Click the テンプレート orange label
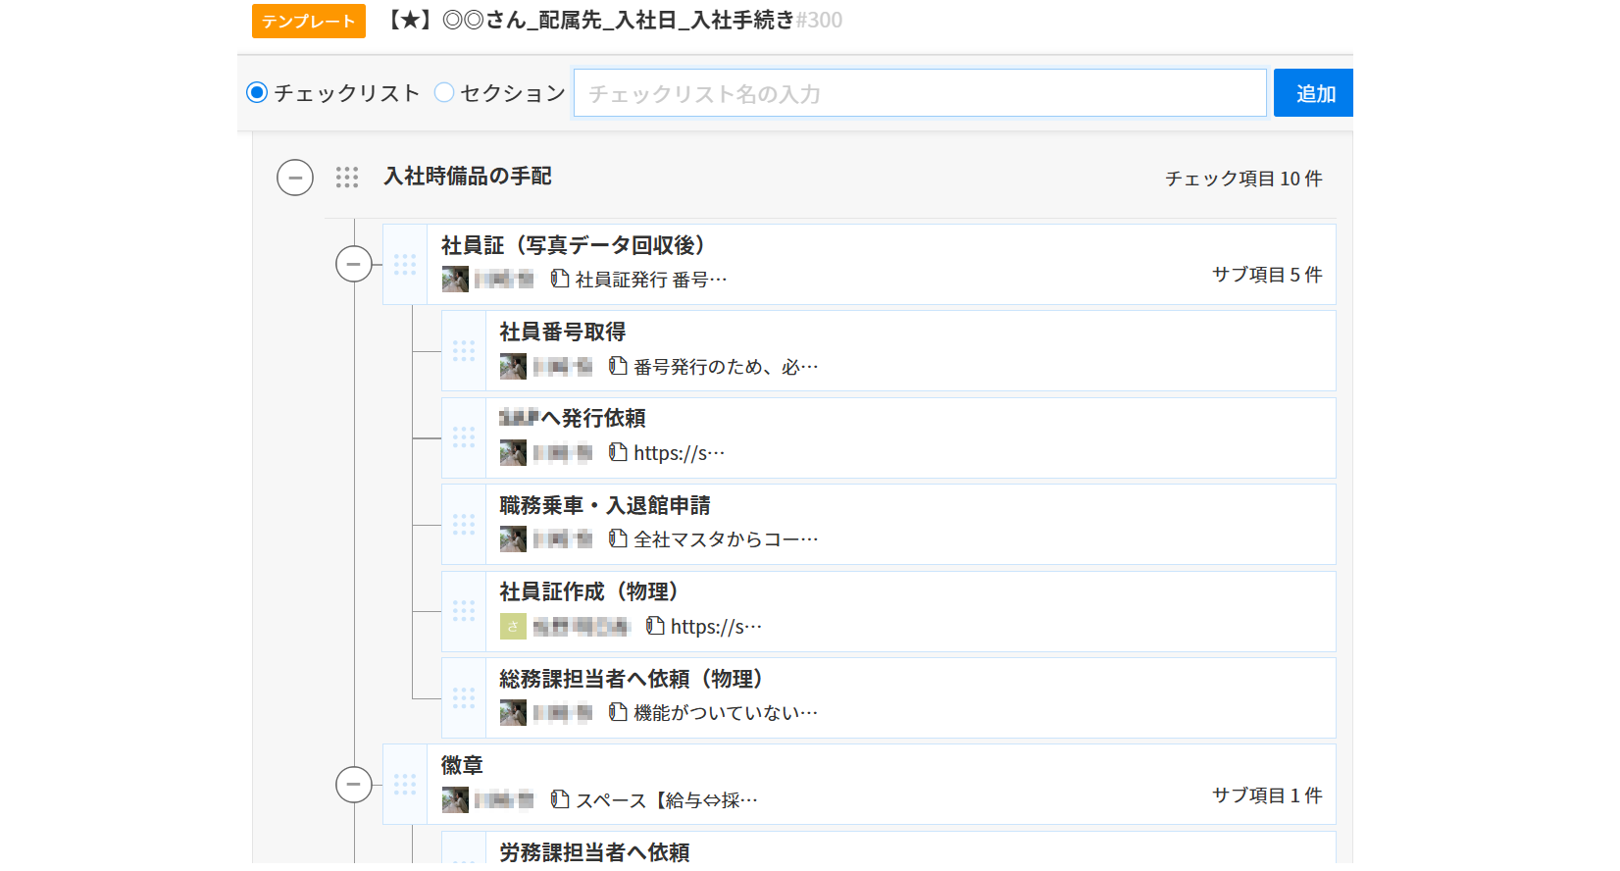The height and width of the screenshot is (871, 1620). (308, 22)
